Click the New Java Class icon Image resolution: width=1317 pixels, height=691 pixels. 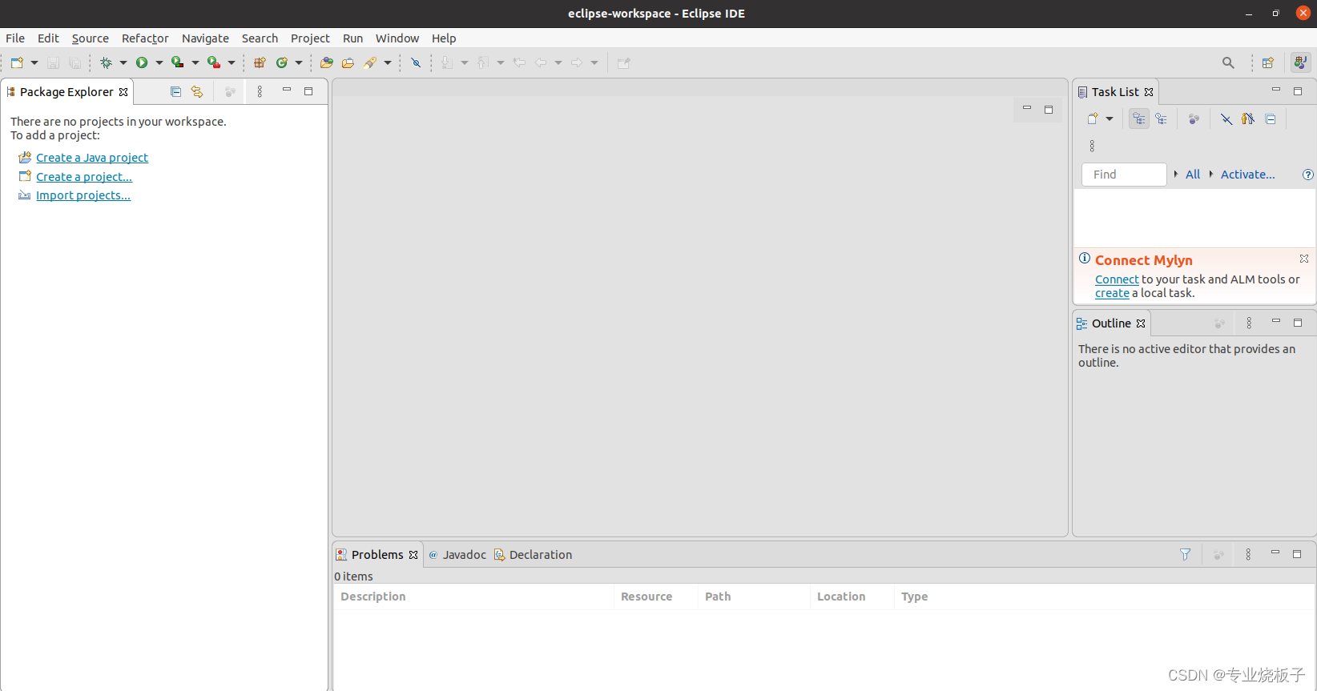[x=282, y=62]
